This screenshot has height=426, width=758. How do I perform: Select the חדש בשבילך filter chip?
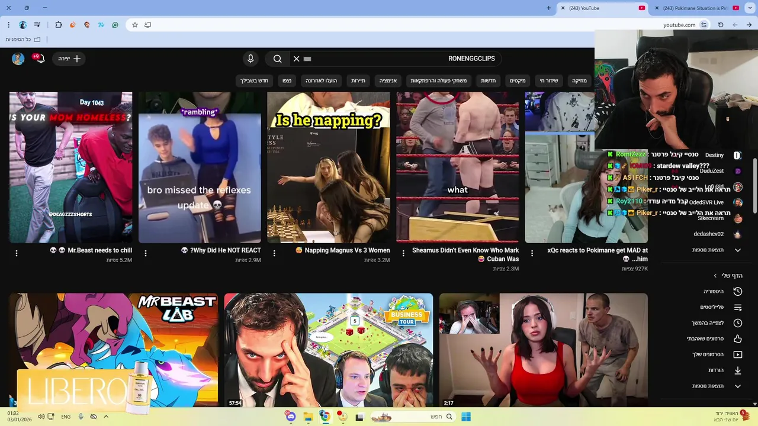point(254,80)
